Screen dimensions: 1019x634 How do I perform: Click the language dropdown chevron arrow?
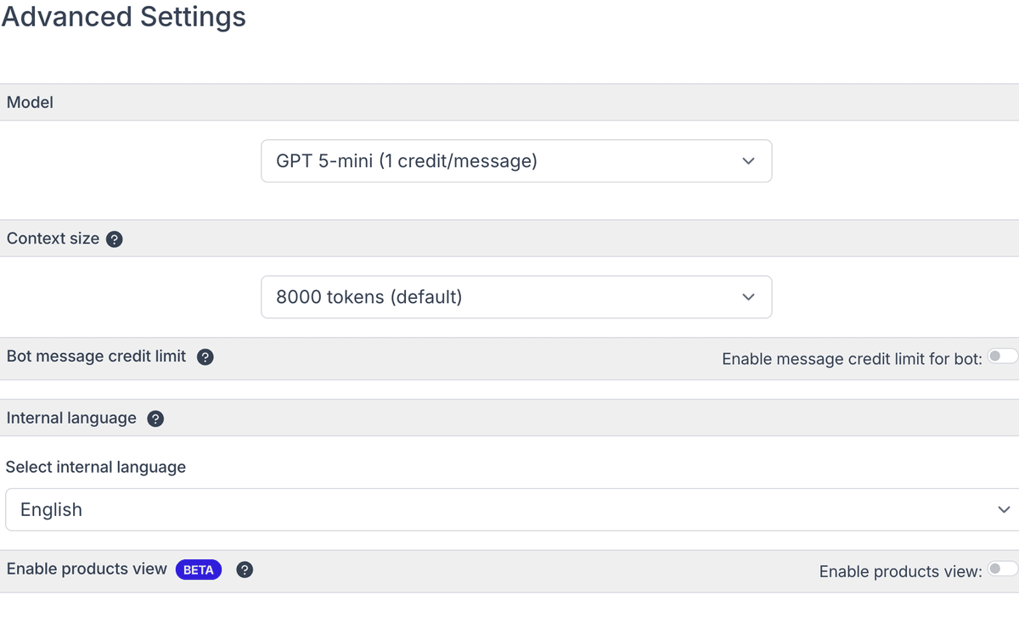click(x=1004, y=509)
